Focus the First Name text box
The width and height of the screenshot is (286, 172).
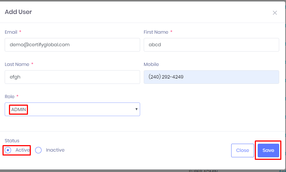click(x=211, y=45)
